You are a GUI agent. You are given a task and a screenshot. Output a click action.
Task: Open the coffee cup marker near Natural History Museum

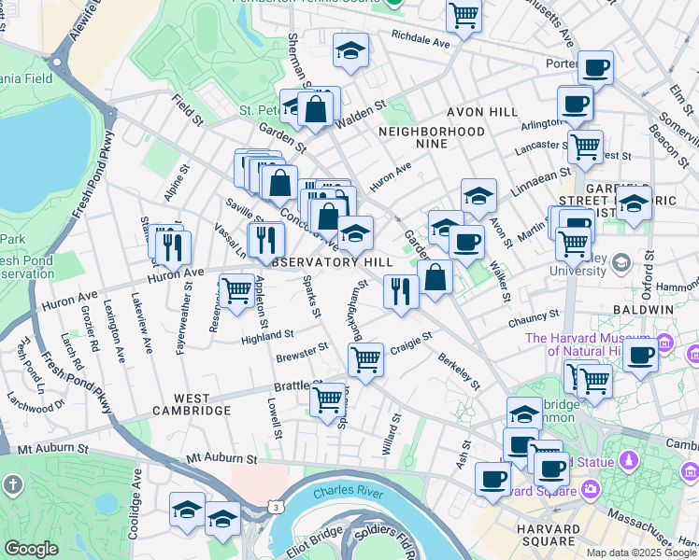(640, 357)
